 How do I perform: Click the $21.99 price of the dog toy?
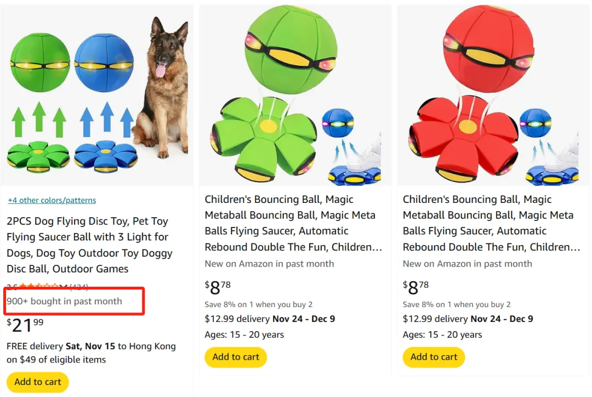click(x=25, y=326)
